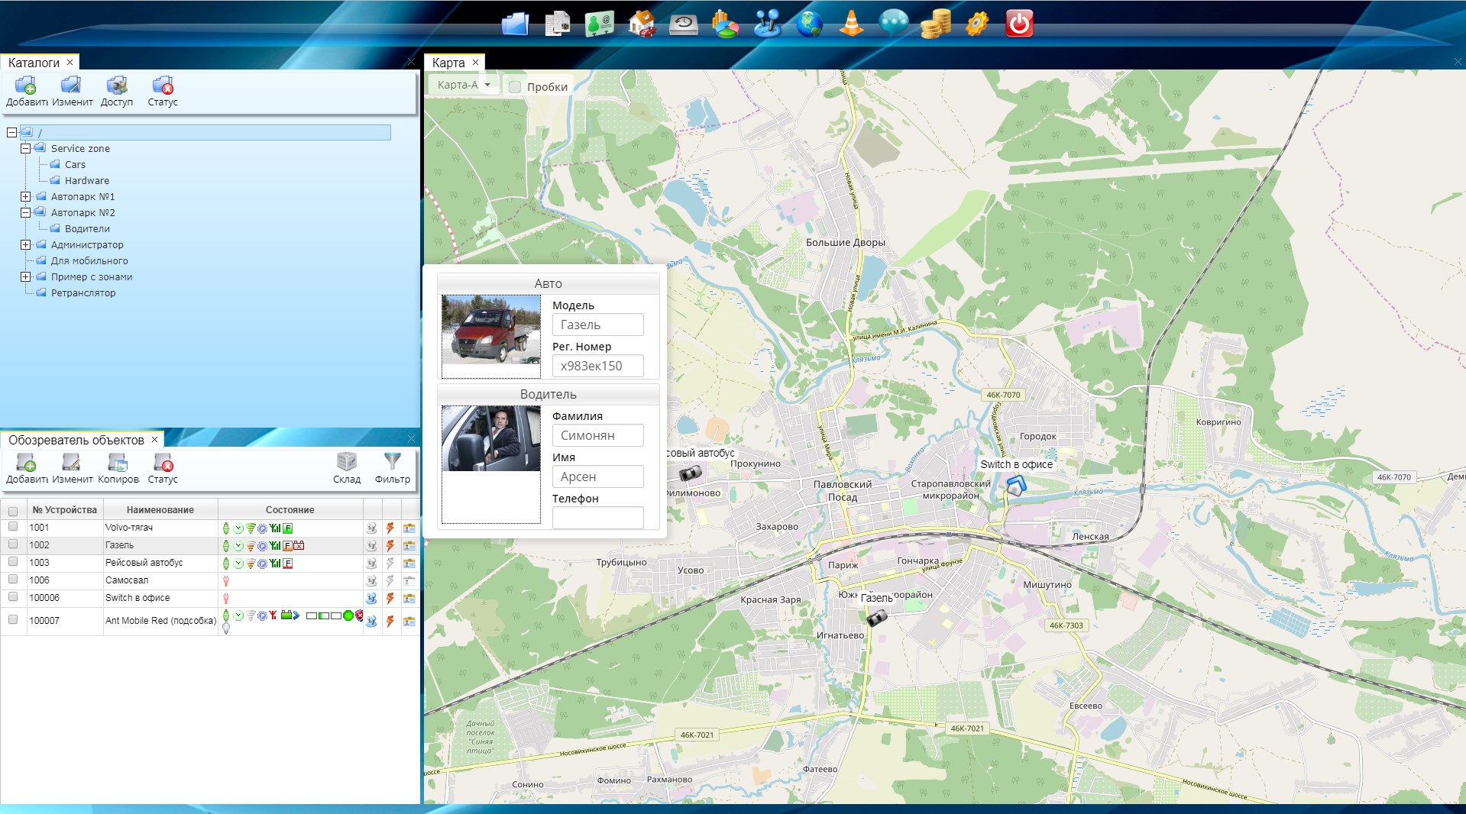Click the Доступ icon in Каталоги toolbar
The width and height of the screenshot is (1466, 814).
click(116, 86)
